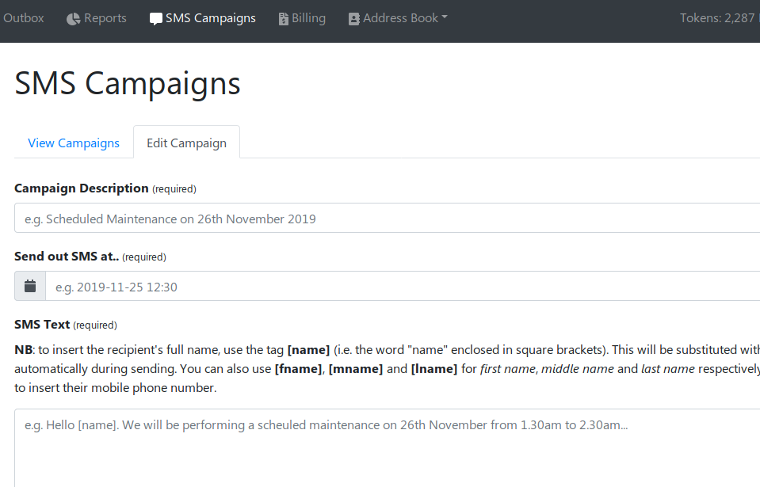Viewport: 760px width, 487px height.
Task: Click the Address Book contact card icon
Action: [x=353, y=19]
